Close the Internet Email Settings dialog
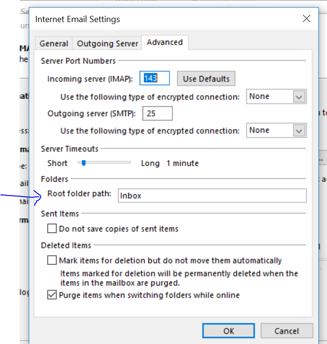Viewport: 327px width, 344px height. (x=306, y=19)
